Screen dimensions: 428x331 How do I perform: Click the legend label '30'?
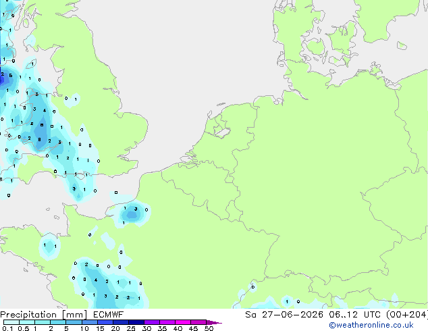point(146,328)
